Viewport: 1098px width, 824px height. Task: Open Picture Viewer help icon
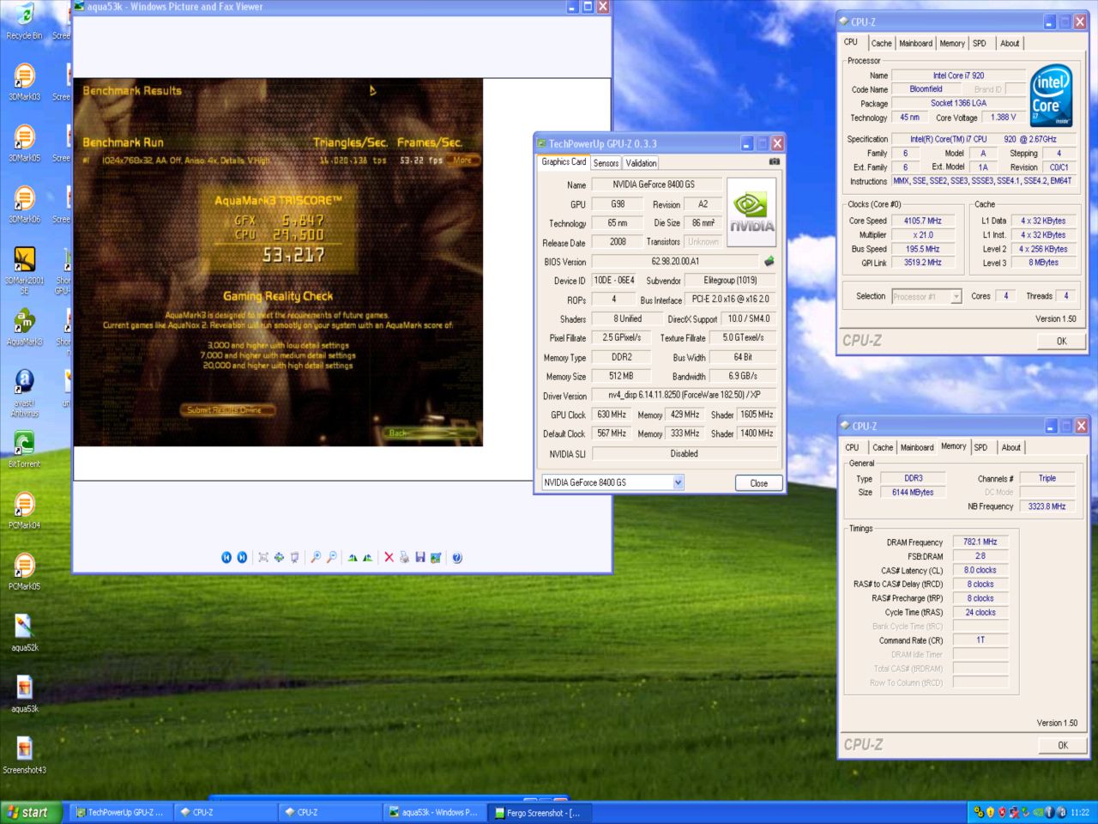click(x=457, y=557)
